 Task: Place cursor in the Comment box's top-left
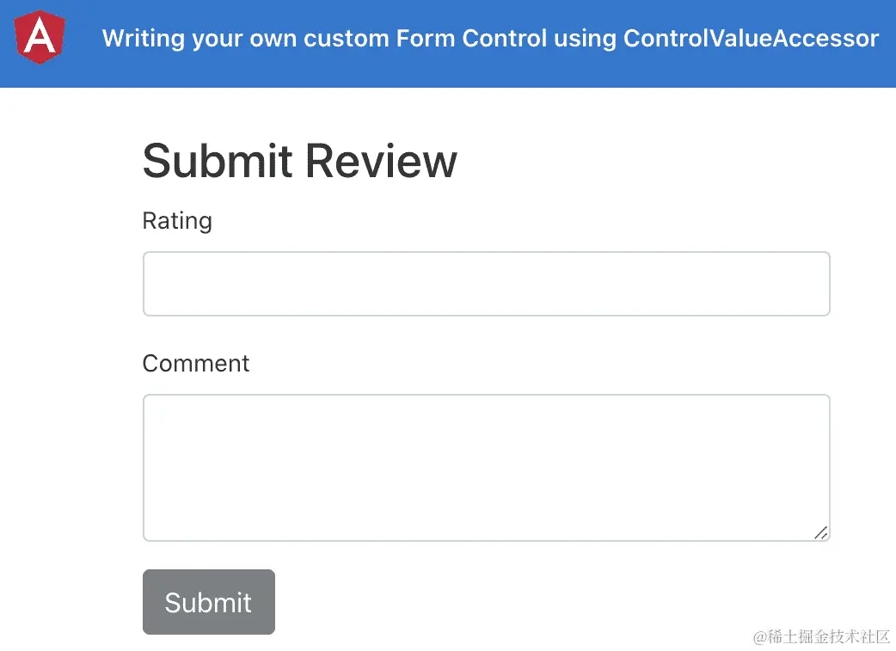pos(163,413)
